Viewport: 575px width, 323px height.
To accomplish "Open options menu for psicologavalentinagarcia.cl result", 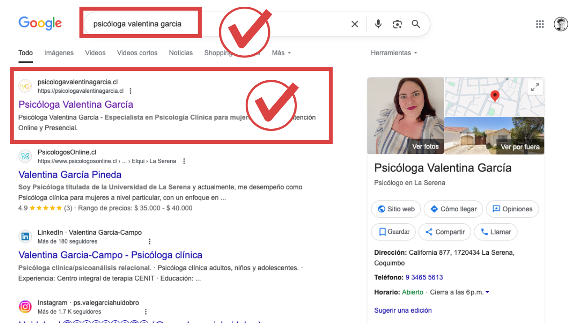I will point(131,91).
